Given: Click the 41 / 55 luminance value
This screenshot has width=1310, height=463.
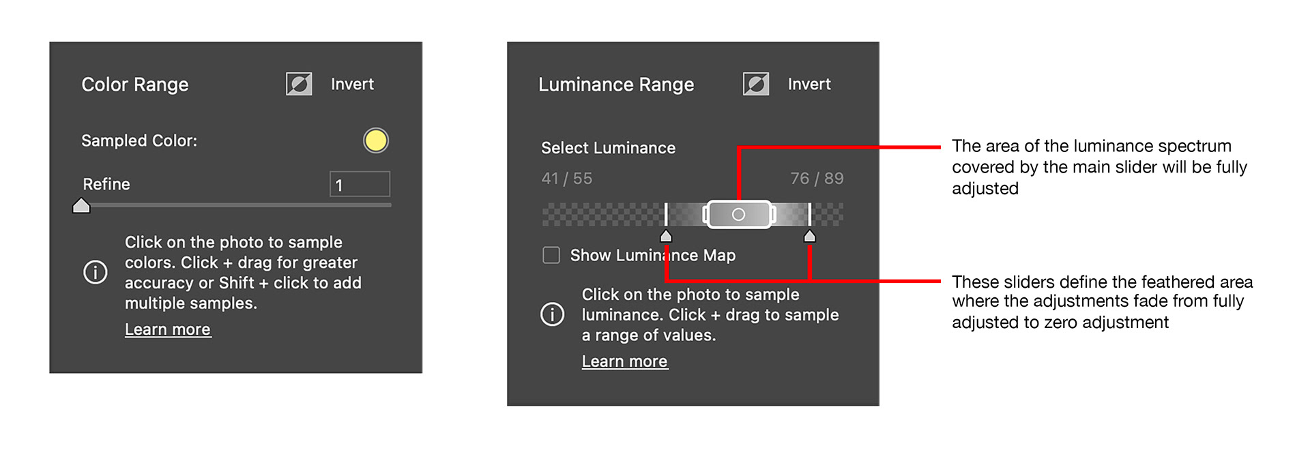Looking at the screenshot, I should click(566, 179).
